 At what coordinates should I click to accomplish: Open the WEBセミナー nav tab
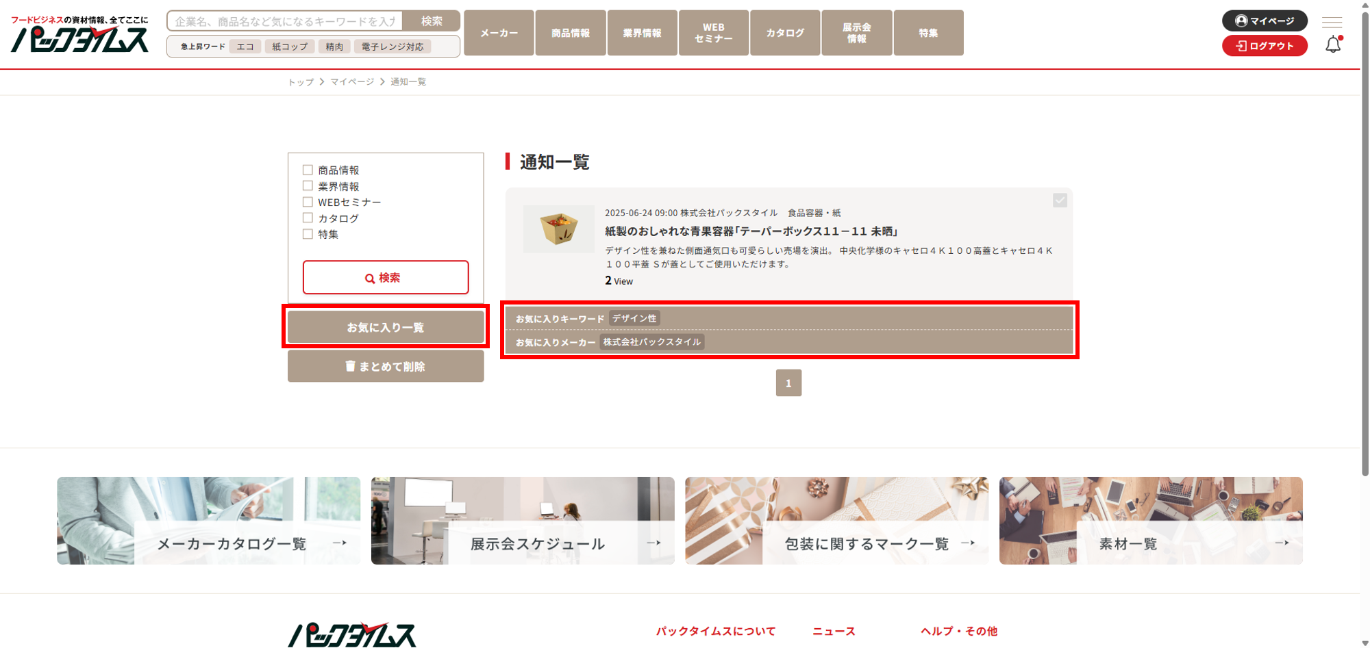tap(713, 33)
